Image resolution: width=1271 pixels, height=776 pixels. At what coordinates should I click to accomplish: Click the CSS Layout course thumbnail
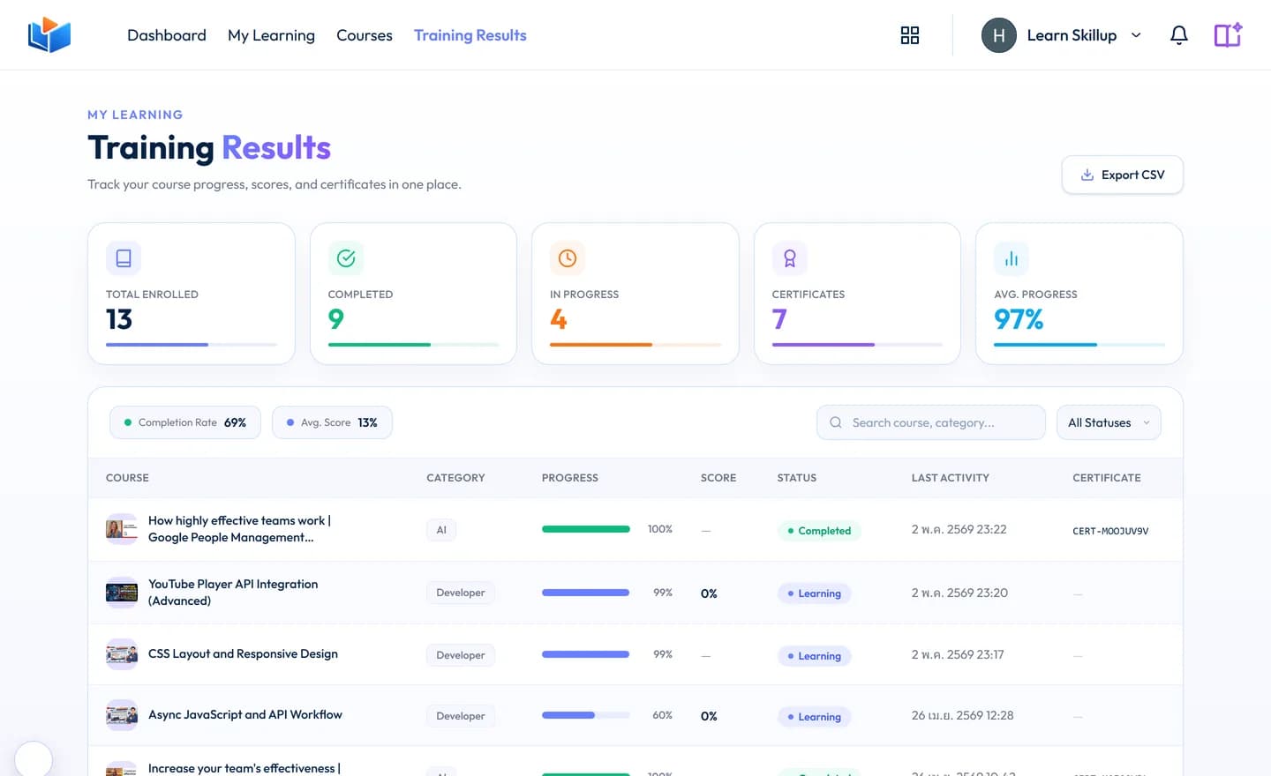(122, 654)
